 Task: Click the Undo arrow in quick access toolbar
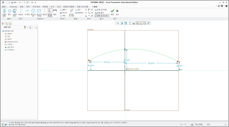pyautogui.click(x=15, y=3)
